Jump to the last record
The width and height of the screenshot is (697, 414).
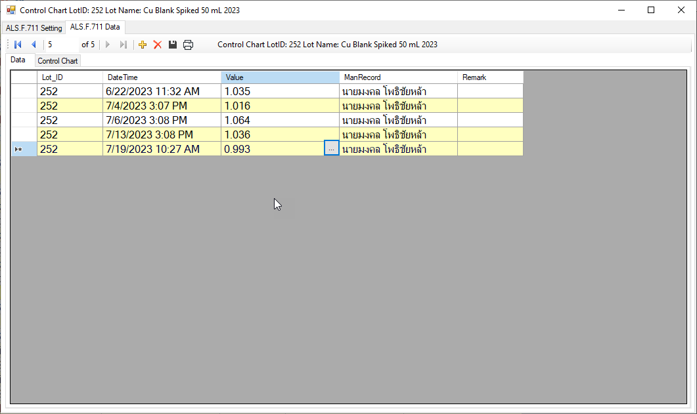tap(123, 45)
